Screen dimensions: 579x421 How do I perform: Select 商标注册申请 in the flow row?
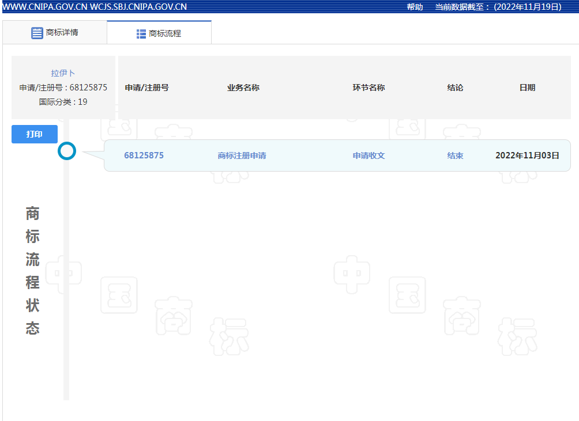(242, 155)
